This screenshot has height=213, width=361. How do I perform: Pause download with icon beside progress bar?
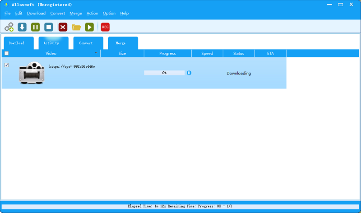pyautogui.click(x=189, y=73)
